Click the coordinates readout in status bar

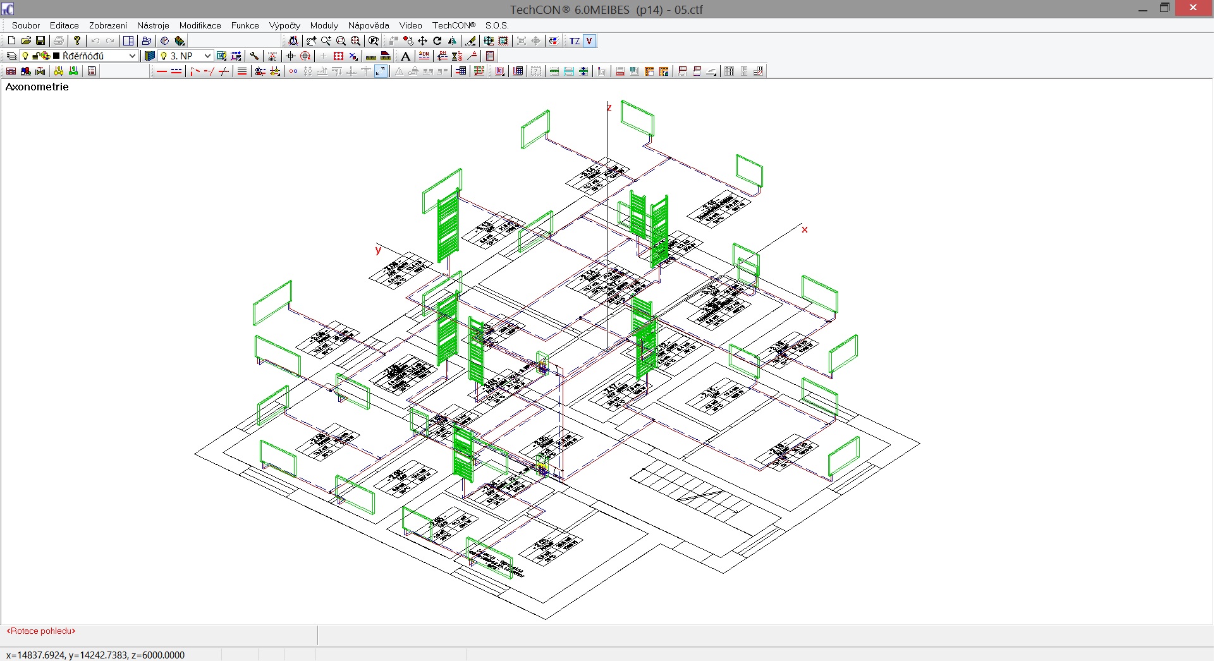(95, 655)
